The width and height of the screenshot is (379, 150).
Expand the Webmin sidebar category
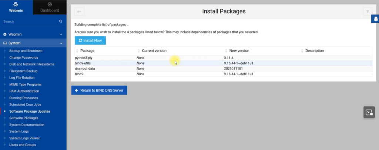[x=33, y=34]
